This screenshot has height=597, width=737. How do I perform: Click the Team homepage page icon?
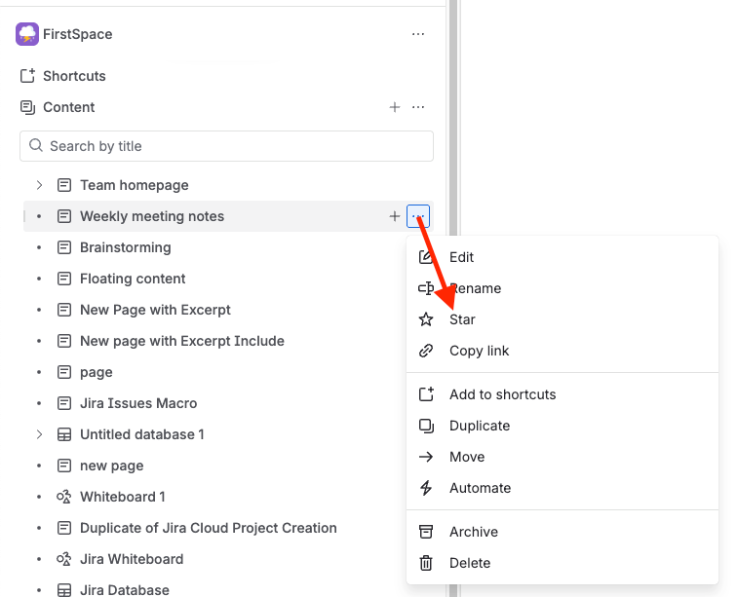(64, 185)
